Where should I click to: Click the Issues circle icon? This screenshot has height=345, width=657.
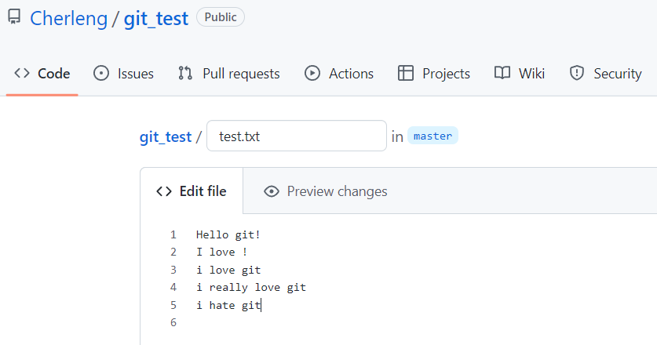pyautogui.click(x=101, y=74)
